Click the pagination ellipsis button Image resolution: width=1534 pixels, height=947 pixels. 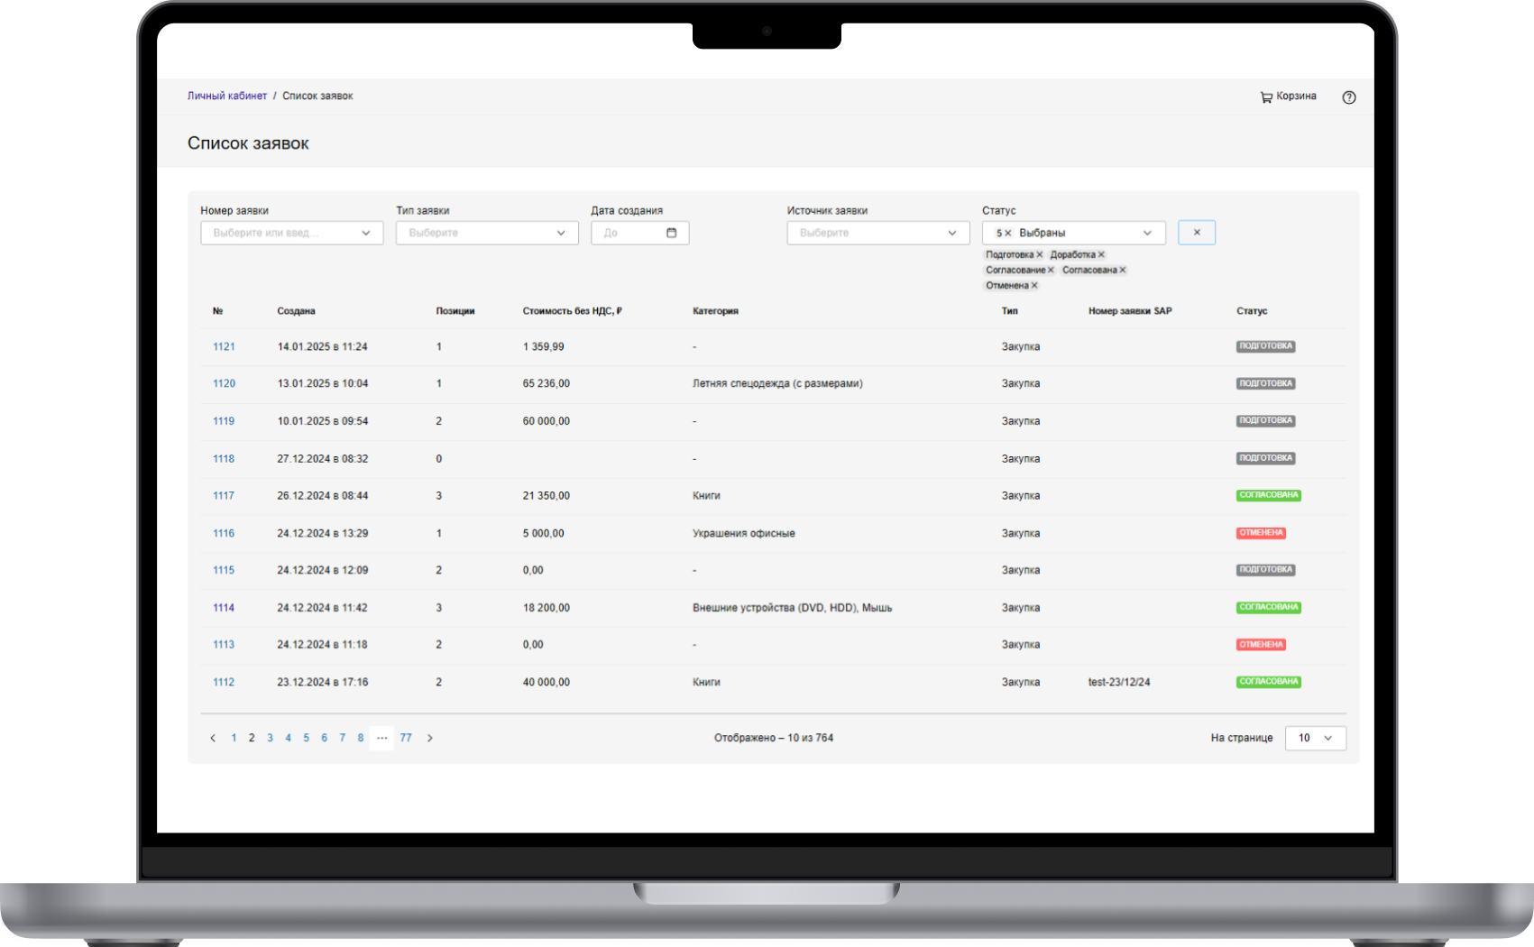point(381,738)
